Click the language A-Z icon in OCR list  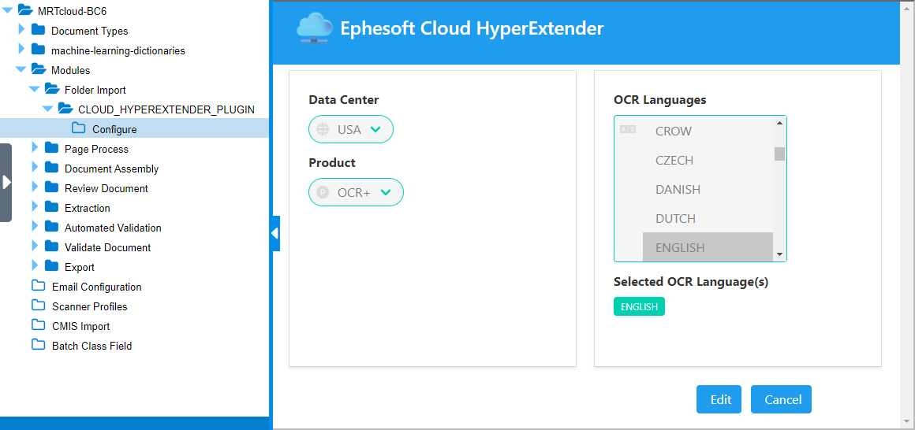coord(628,129)
